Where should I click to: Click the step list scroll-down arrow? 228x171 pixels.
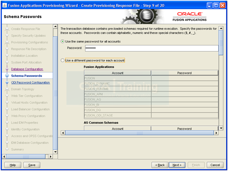click(56, 152)
